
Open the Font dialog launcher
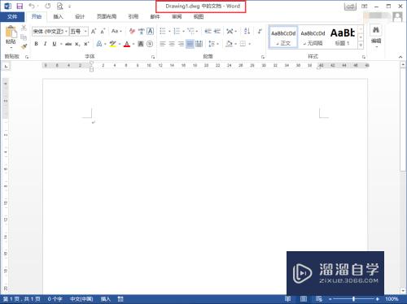tap(153, 57)
